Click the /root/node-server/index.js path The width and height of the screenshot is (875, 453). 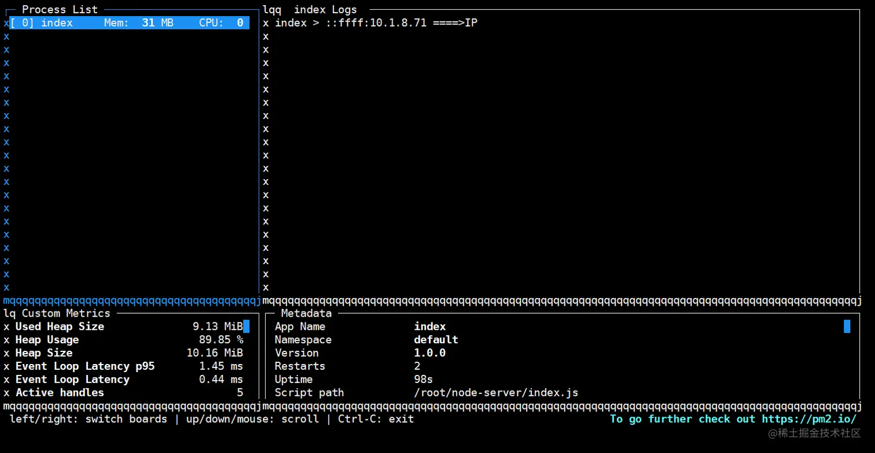[x=496, y=393]
